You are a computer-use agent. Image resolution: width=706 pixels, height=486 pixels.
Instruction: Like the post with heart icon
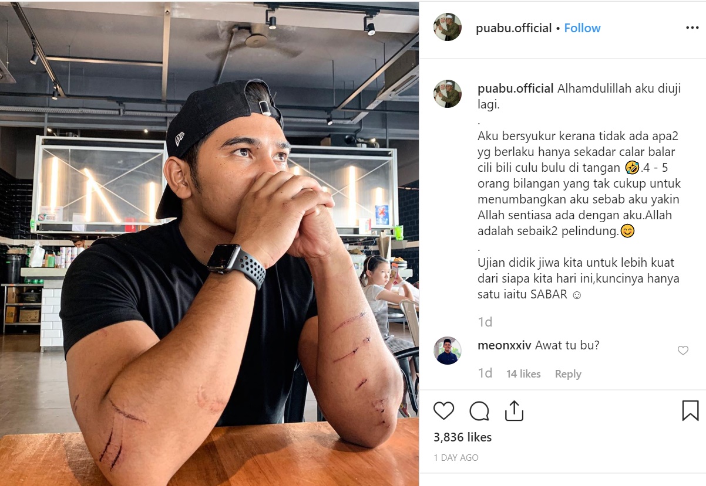(x=443, y=410)
